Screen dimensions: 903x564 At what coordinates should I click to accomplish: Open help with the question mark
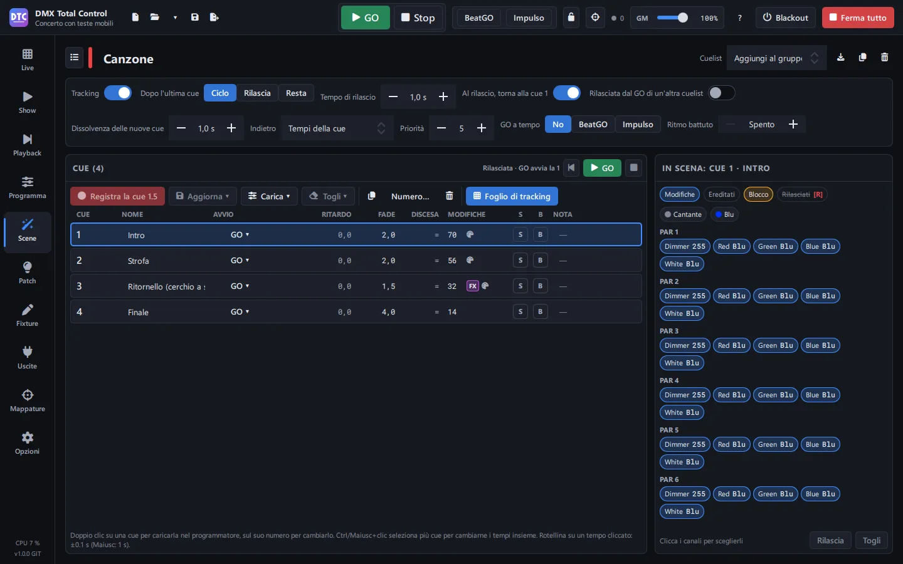740,18
